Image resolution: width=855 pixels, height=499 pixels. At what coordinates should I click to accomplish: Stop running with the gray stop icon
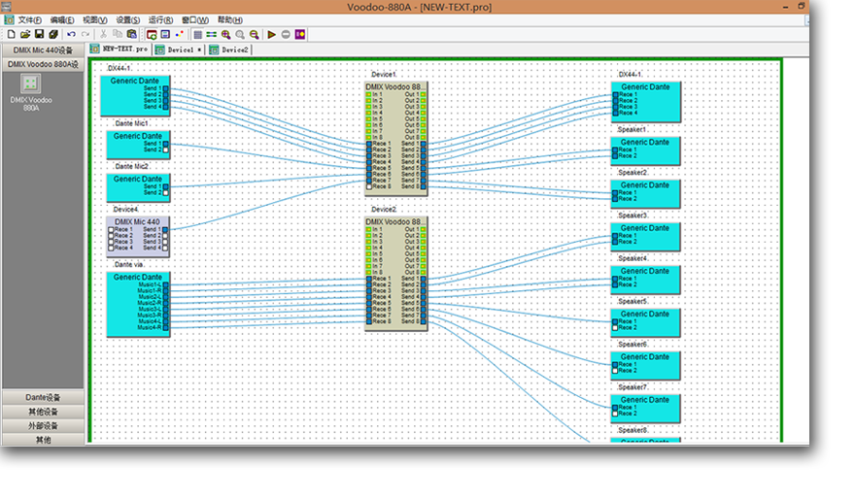286,34
